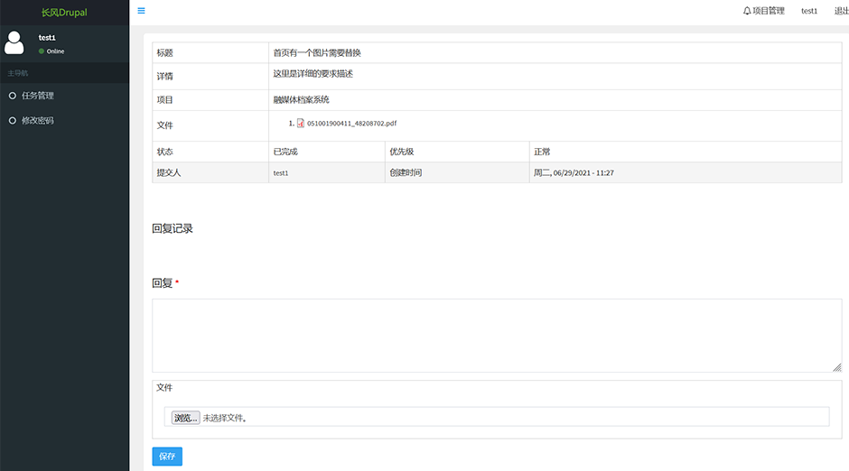Click the 详情 label cell

click(x=210, y=77)
